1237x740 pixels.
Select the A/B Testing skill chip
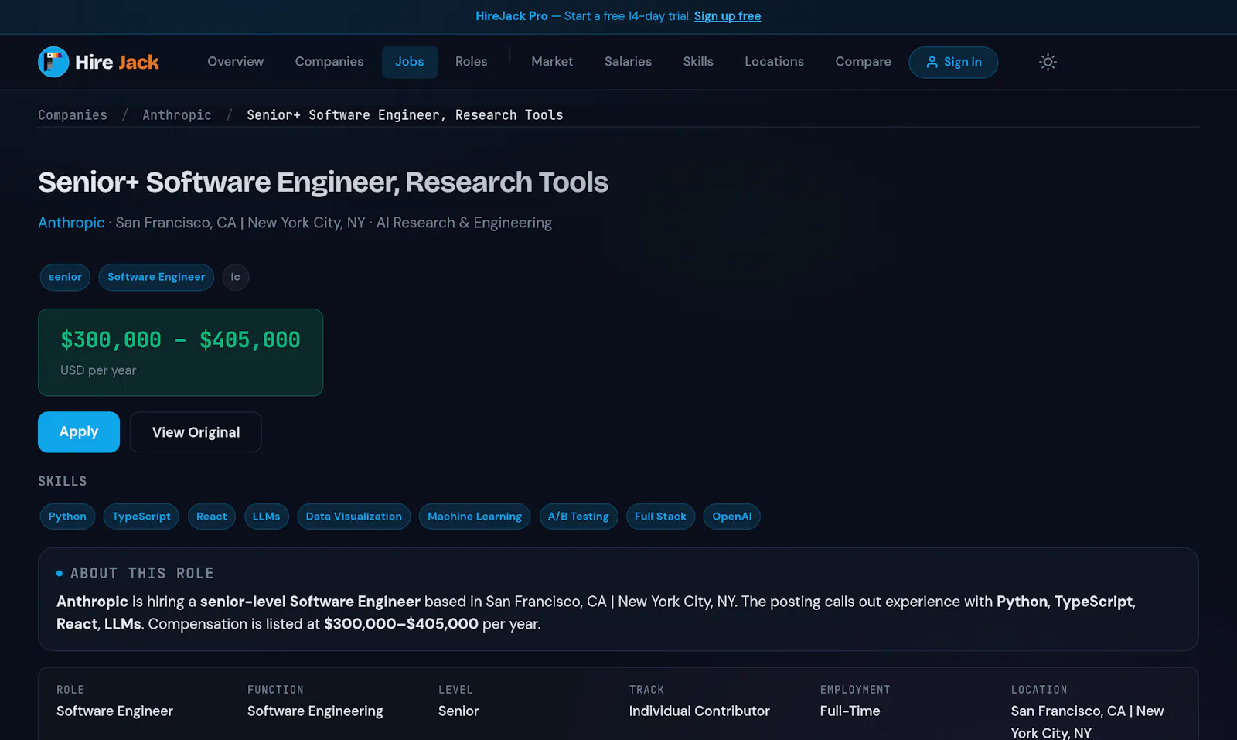[x=578, y=517]
